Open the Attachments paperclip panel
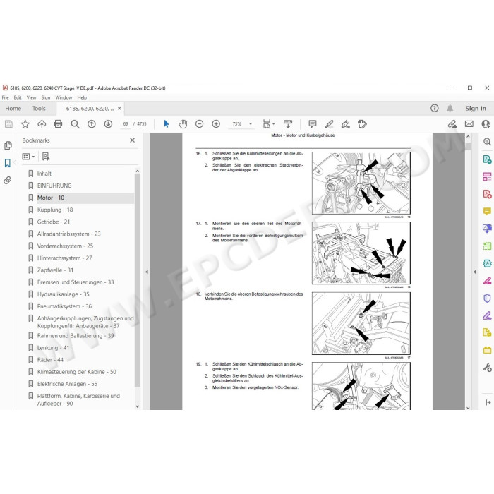The image size is (494, 494). click(x=8, y=181)
